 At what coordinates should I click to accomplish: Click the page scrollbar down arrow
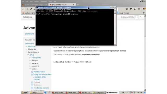click(145, 90)
